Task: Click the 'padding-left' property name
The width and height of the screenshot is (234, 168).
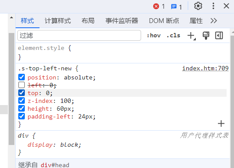Action: pos(49,116)
